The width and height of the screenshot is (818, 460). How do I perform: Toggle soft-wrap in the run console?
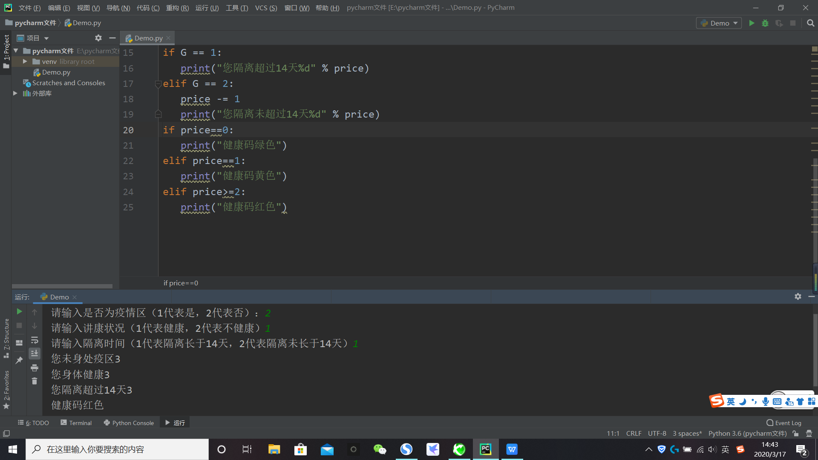tap(35, 340)
